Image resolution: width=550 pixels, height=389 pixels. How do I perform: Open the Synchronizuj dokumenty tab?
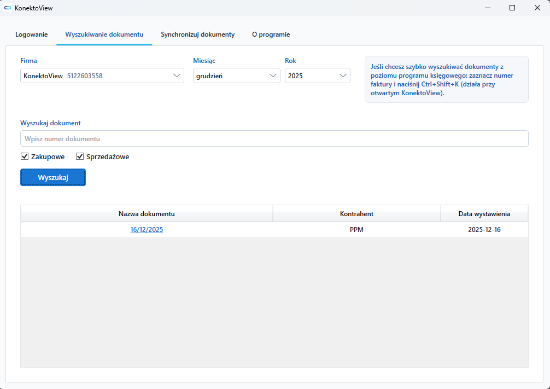click(x=197, y=34)
